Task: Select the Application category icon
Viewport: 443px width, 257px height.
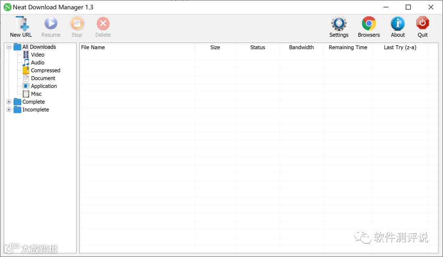Action: tap(26, 86)
